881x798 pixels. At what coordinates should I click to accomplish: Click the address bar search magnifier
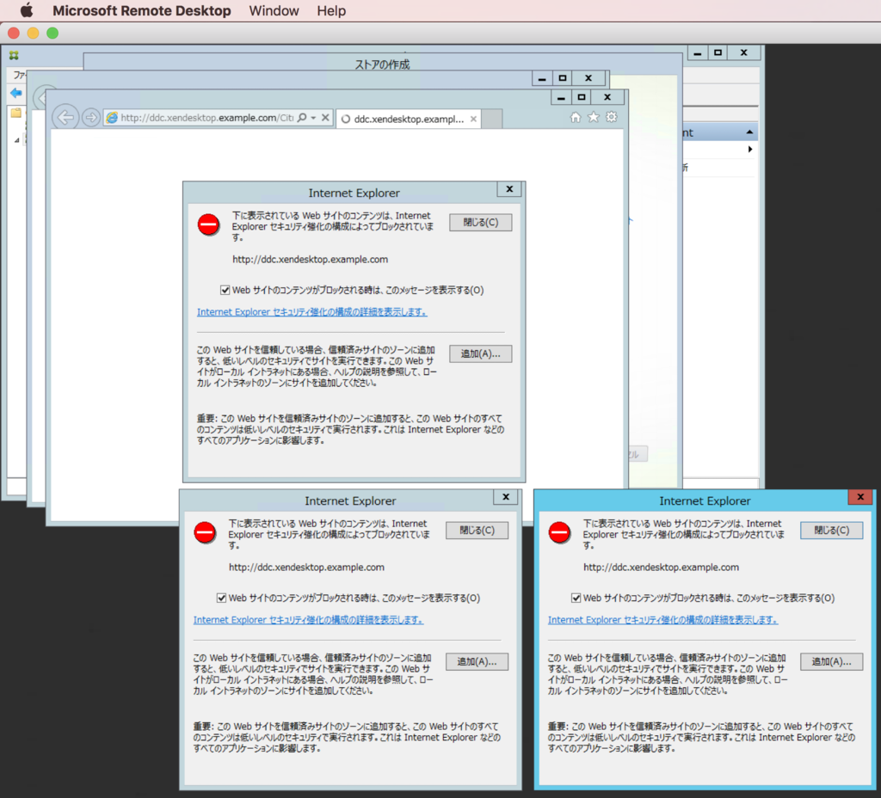302,117
